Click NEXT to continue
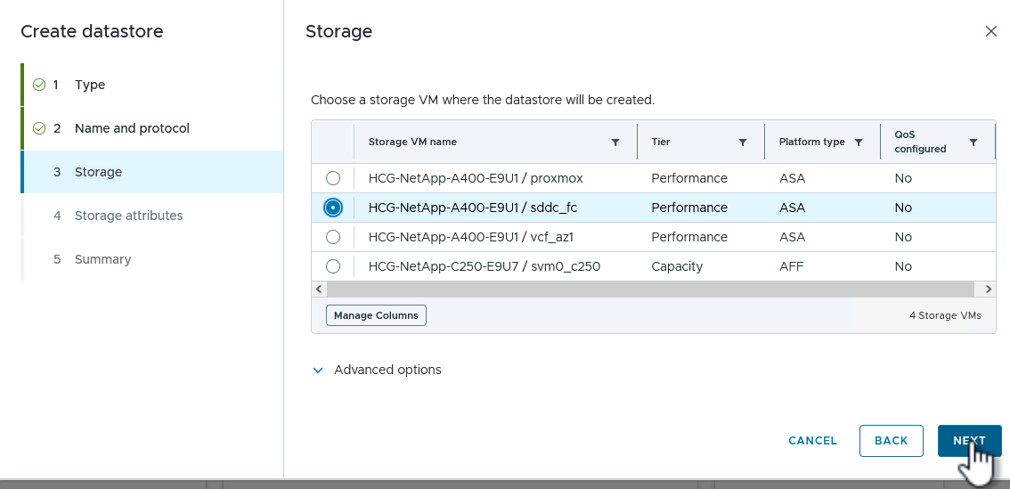Viewport: 1010px width, 489px height. click(x=969, y=441)
